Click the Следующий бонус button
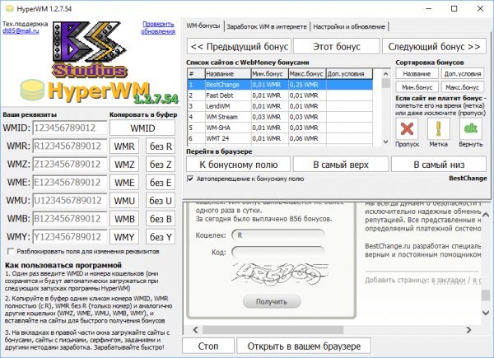The width and height of the screenshot is (494, 358). 434,47
